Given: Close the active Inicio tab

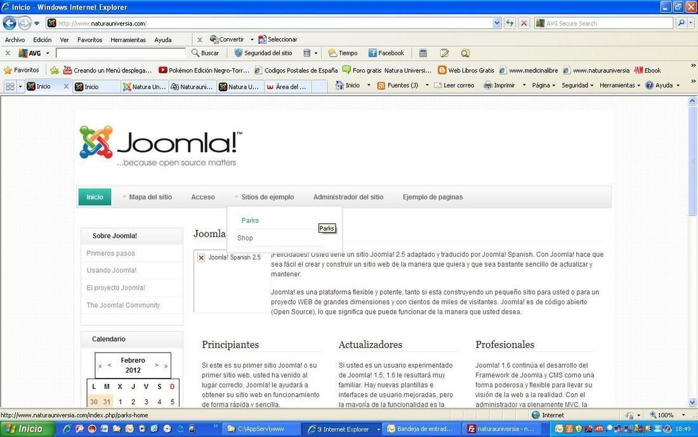Looking at the screenshot, I should (x=66, y=86).
